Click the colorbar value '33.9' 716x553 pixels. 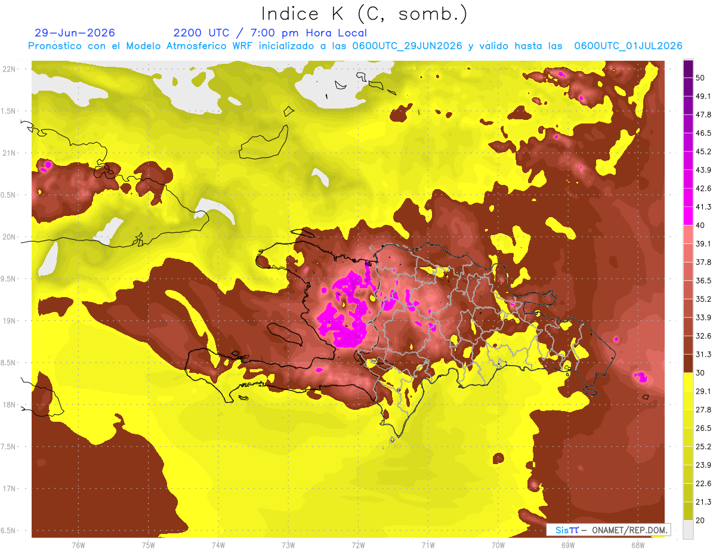tap(703, 317)
